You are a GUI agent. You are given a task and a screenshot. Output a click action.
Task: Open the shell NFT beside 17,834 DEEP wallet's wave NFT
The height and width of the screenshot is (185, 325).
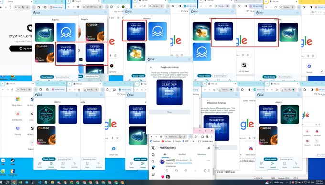click(x=44, y=32)
